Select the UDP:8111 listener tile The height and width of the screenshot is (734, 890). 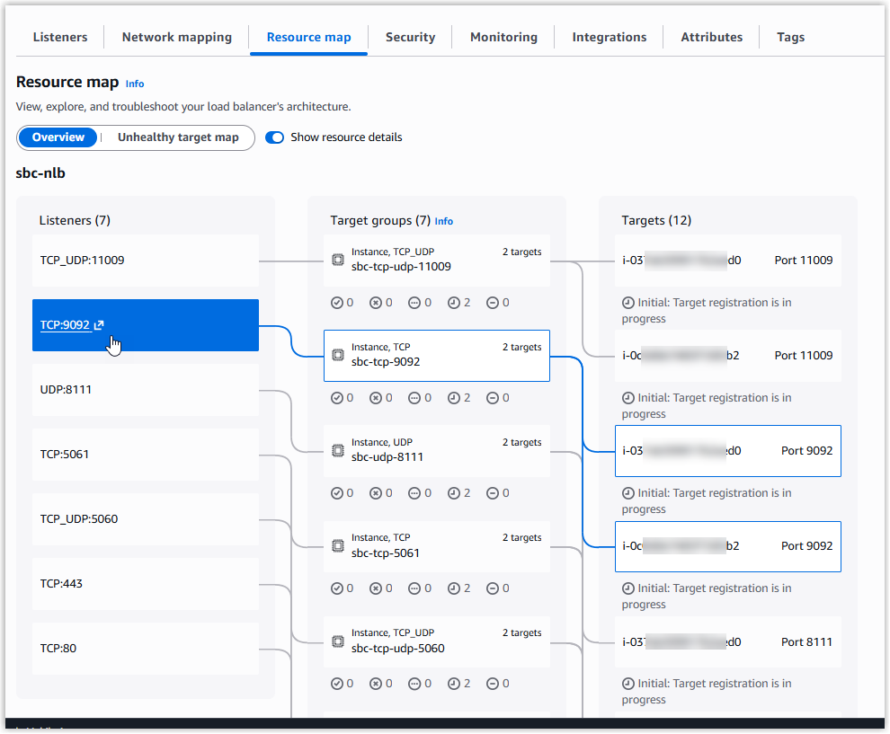[145, 390]
